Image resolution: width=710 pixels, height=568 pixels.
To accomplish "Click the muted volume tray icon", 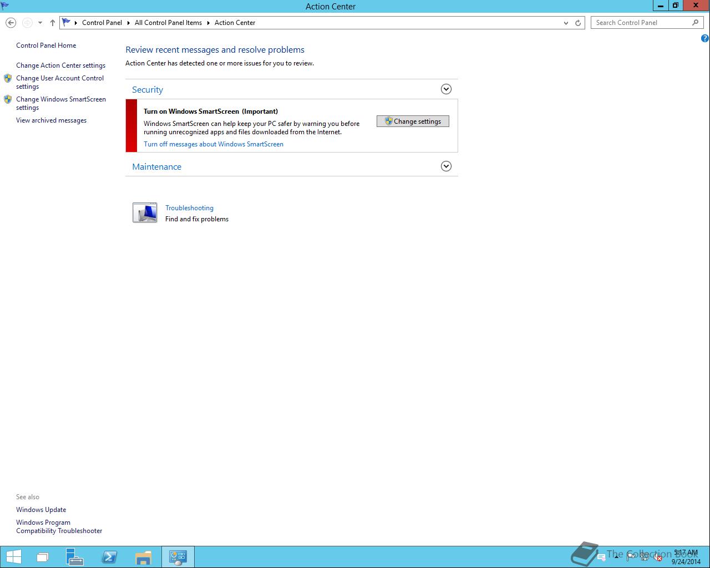I will pyautogui.click(x=658, y=557).
